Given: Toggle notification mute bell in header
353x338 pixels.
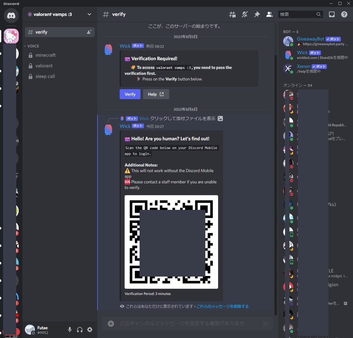Looking at the screenshot, I should pos(245,14).
